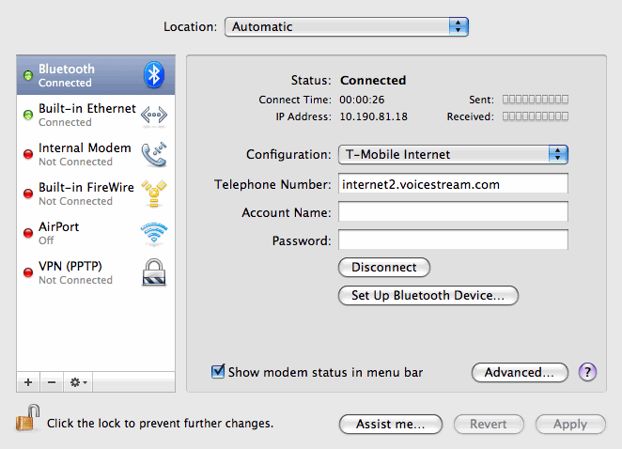Select the AirPort service in the list
Image resolution: width=622 pixels, height=449 pixels.
pyautogui.click(x=85, y=233)
